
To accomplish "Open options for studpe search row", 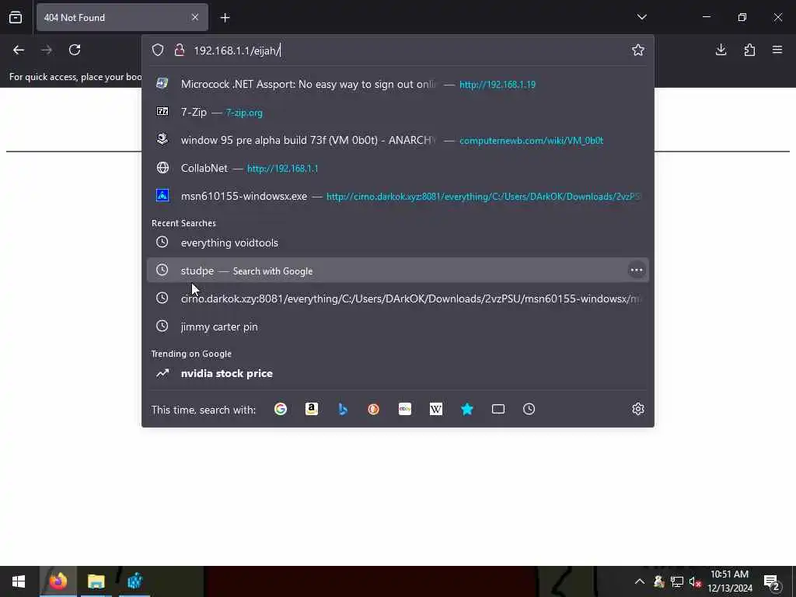I will click(636, 270).
